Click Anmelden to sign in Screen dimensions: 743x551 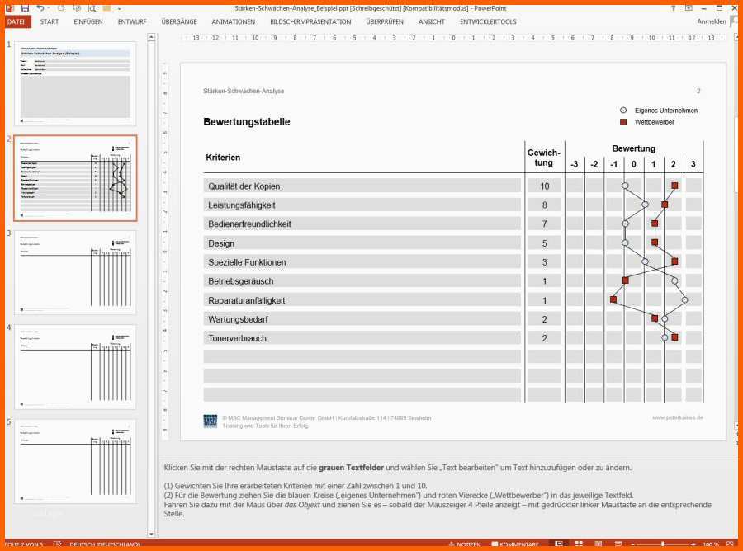pyautogui.click(x=711, y=21)
